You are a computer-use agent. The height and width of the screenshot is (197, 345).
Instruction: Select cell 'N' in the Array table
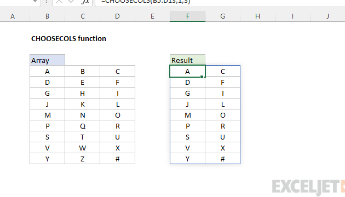(x=83, y=115)
